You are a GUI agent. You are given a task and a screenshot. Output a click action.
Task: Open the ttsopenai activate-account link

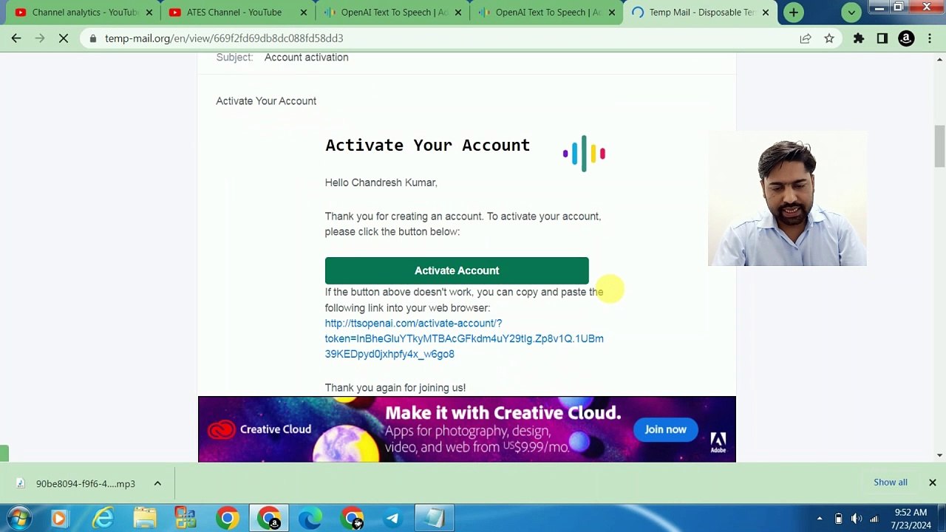point(464,338)
